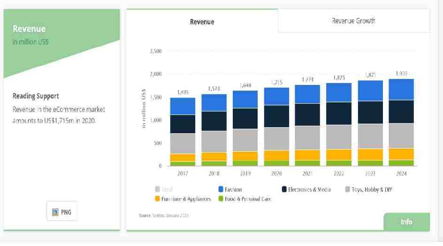
Task: Click the Statista source note below the chart
Action: [164, 215]
